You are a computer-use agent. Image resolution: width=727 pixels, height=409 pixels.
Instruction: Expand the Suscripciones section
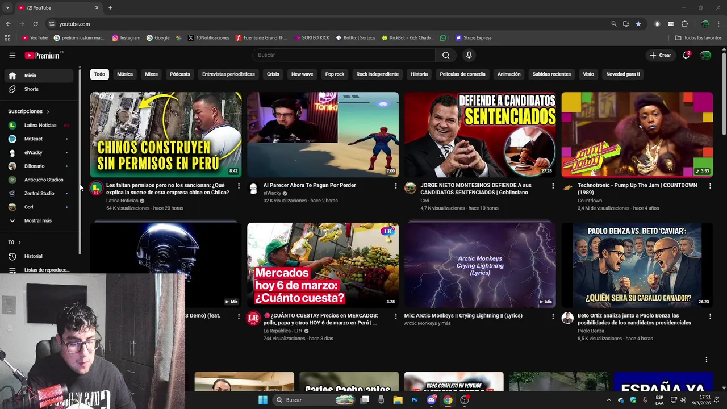click(x=29, y=111)
